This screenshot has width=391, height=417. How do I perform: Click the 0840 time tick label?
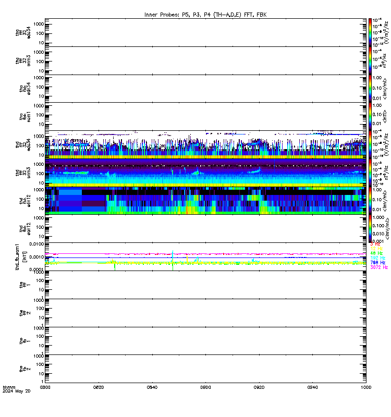point(152,387)
